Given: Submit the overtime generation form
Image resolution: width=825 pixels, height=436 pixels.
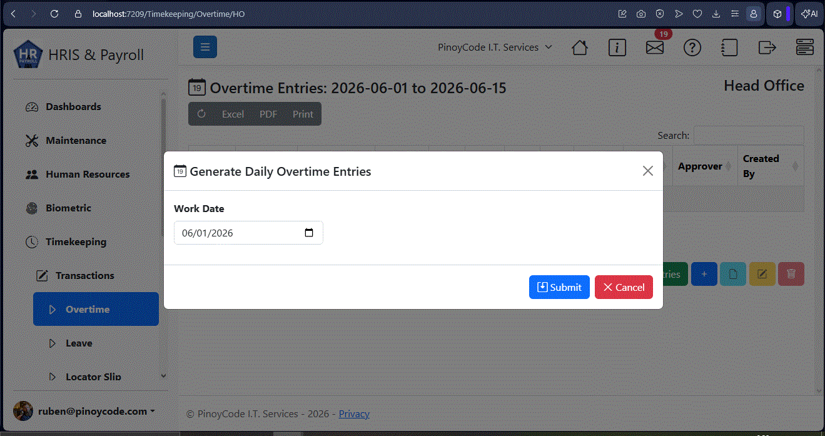Looking at the screenshot, I should (559, 287).
